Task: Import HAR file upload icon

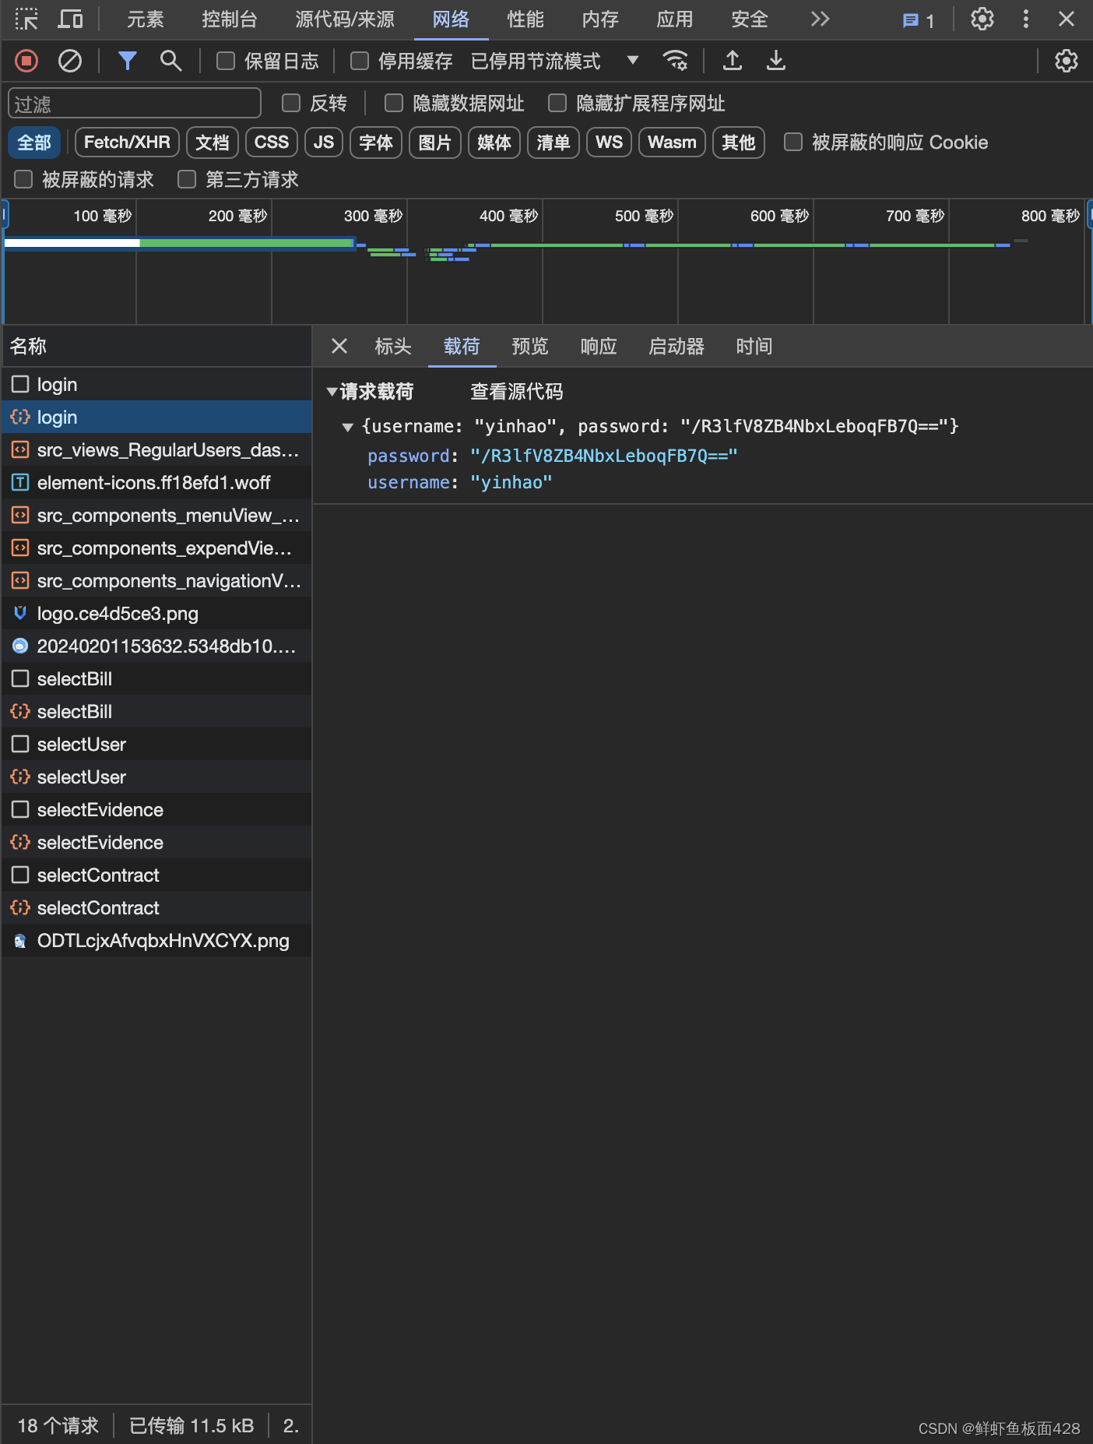Action: (733, 61)
